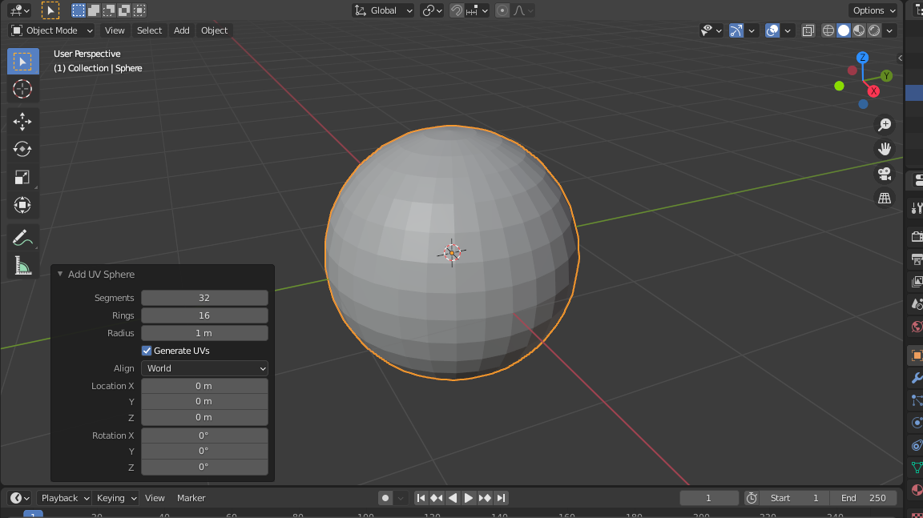Click the Radius value field
Screen dimensions: 923x518
[x=204, y=333]
